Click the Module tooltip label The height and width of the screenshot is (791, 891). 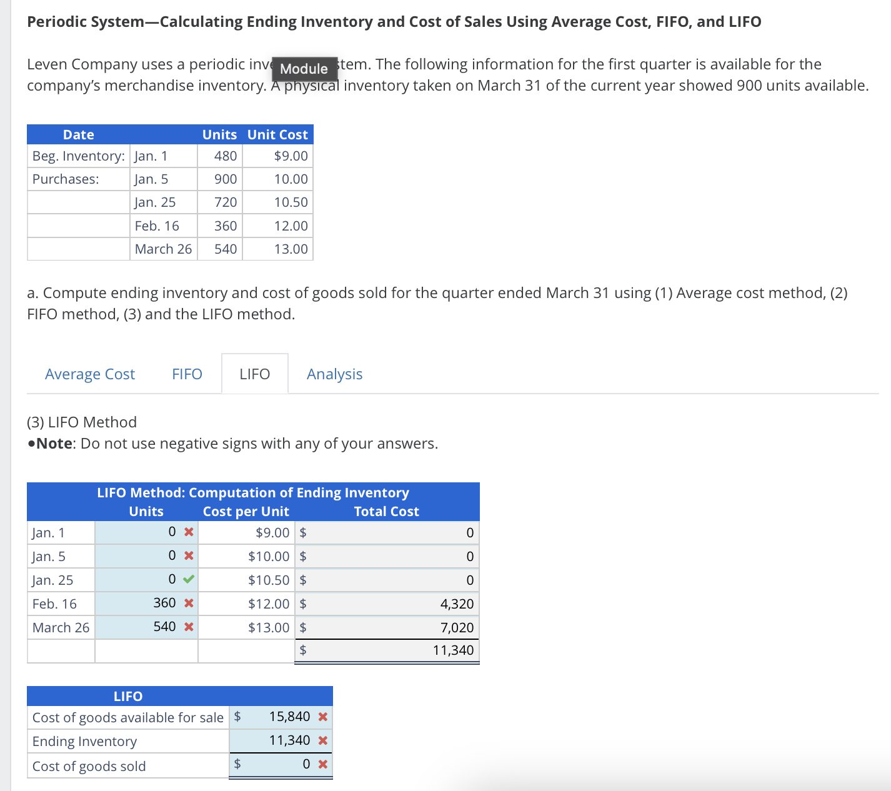[304, 69]
